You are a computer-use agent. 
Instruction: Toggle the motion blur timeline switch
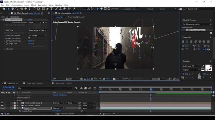(x=90, y=88)
